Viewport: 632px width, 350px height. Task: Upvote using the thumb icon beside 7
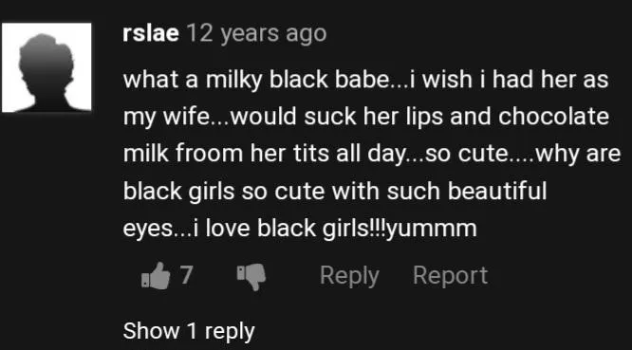156,276
